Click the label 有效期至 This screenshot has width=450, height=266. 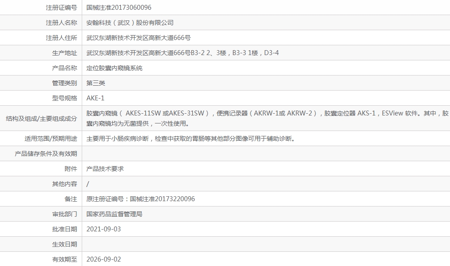coord(64,259)
